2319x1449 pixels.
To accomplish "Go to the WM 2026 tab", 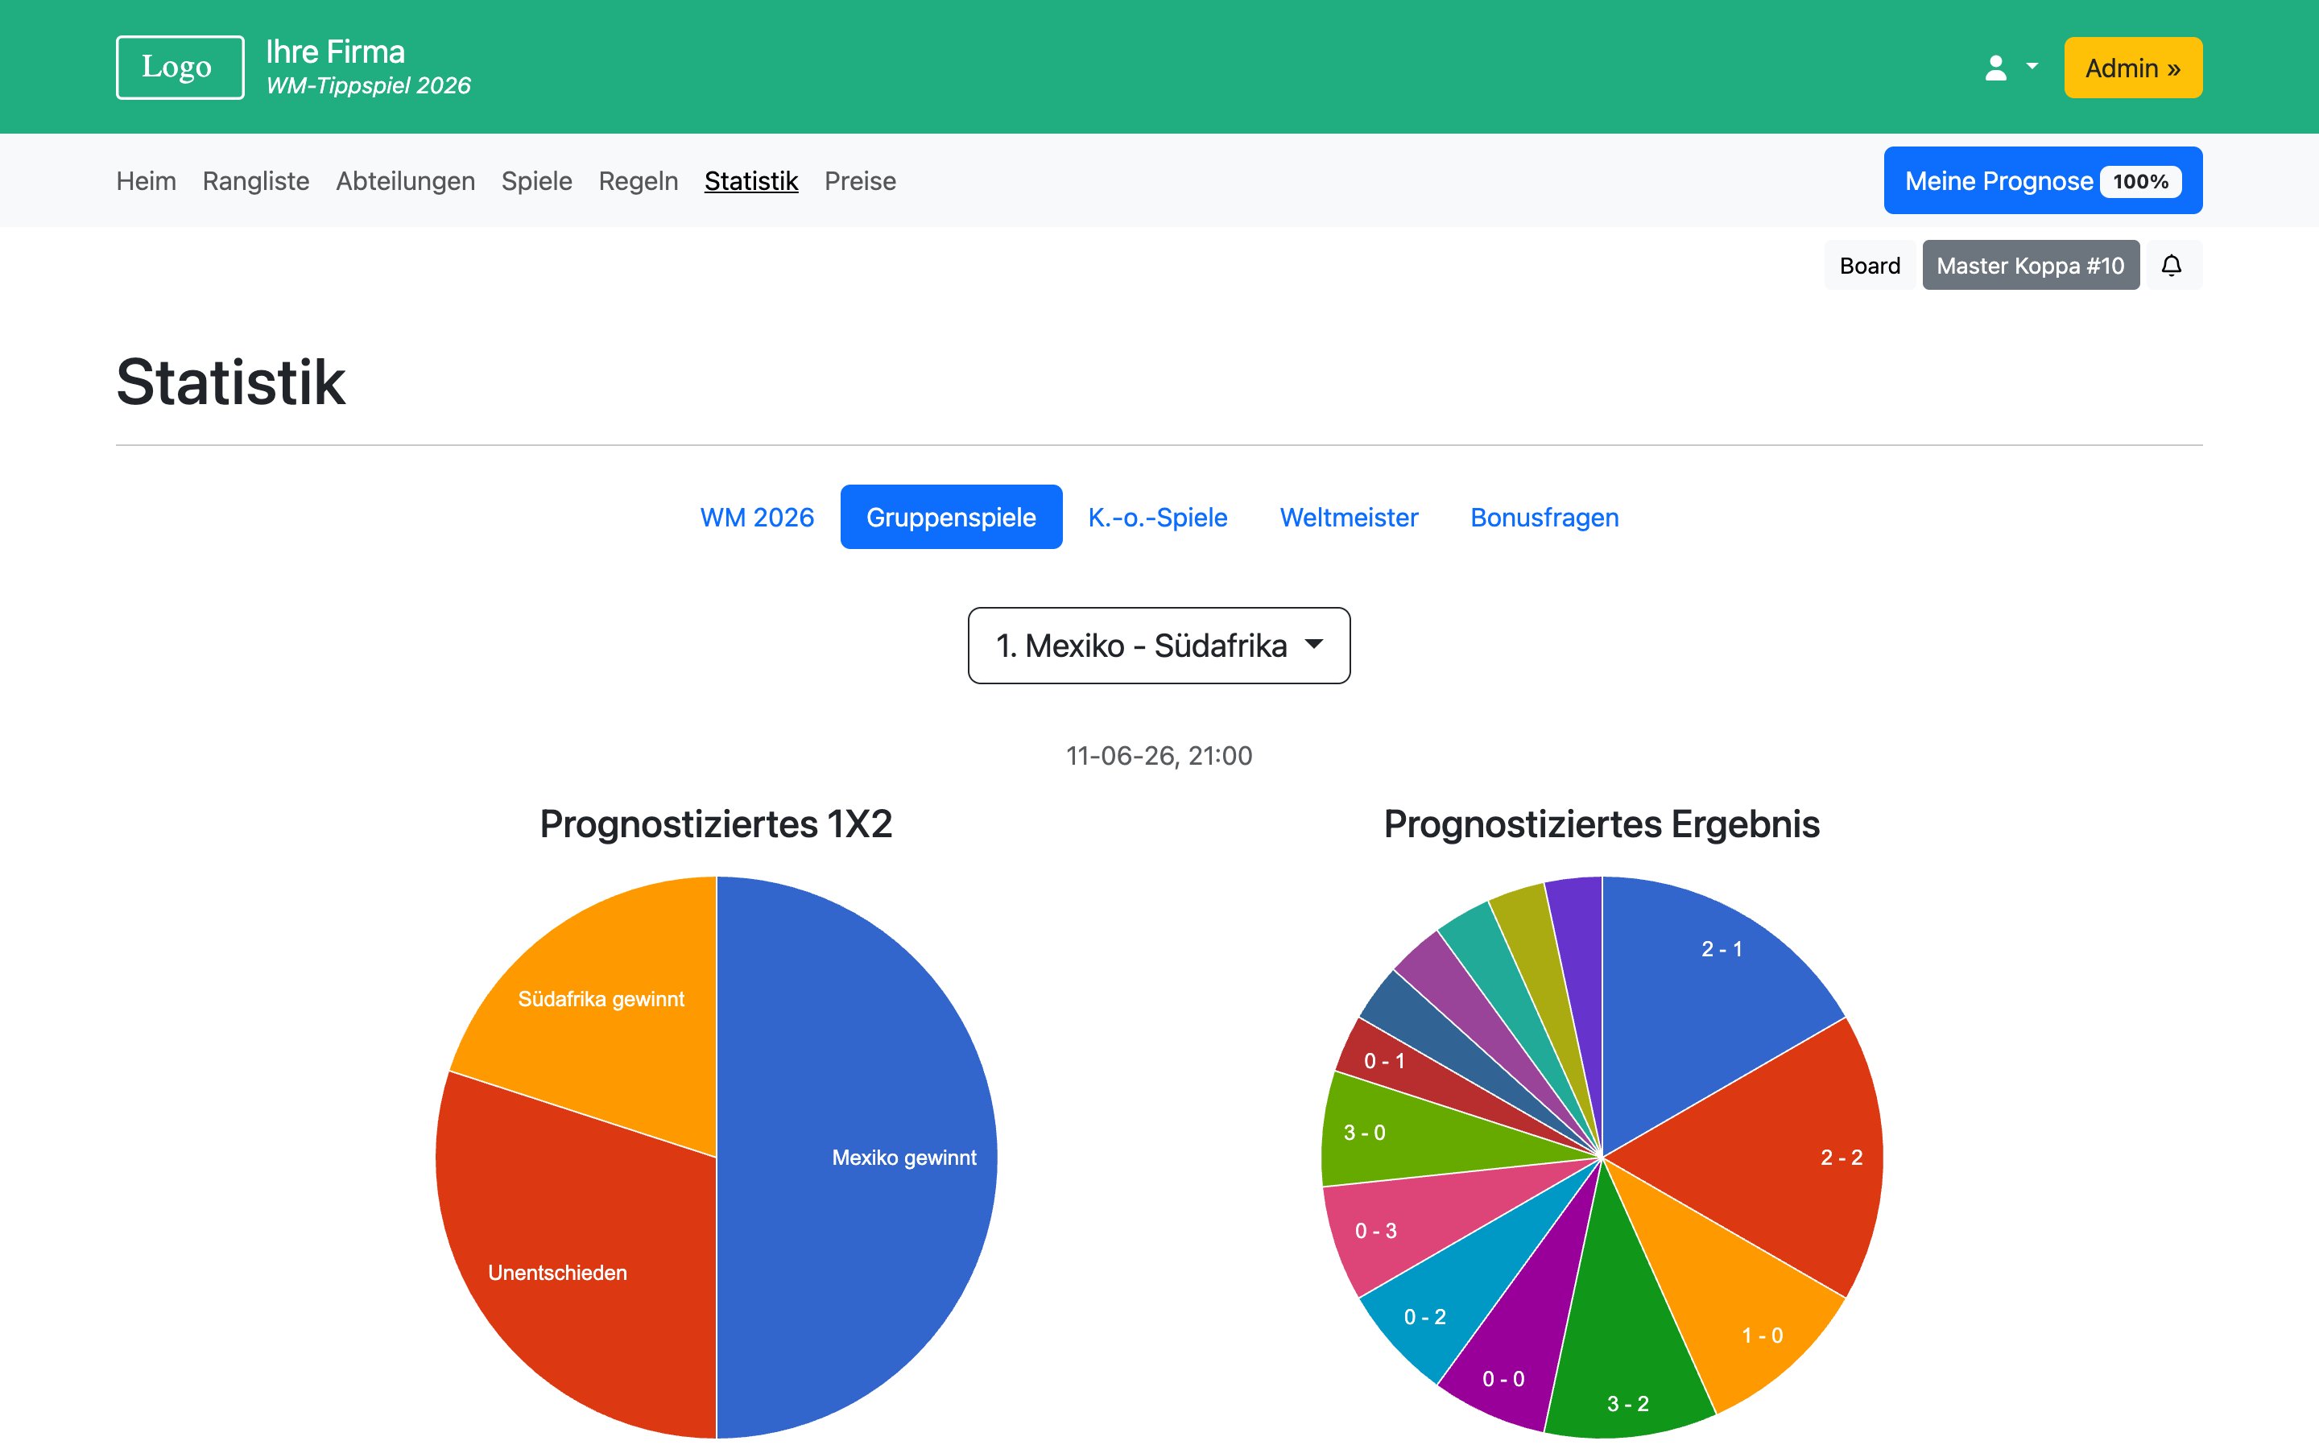I will tap(756, 518).
